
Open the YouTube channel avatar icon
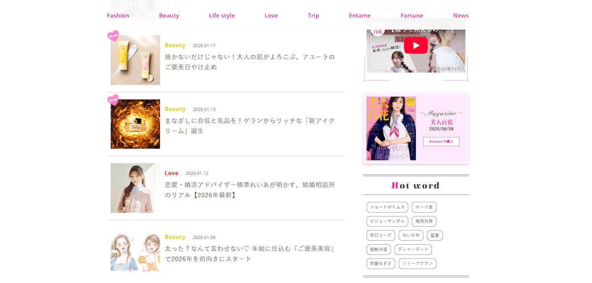click(378, 30)
